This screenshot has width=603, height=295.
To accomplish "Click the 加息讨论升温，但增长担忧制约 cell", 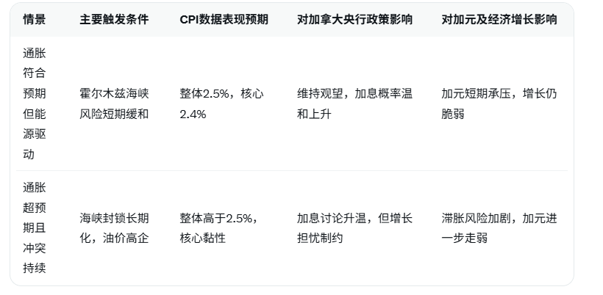I will tap(354, 228).
